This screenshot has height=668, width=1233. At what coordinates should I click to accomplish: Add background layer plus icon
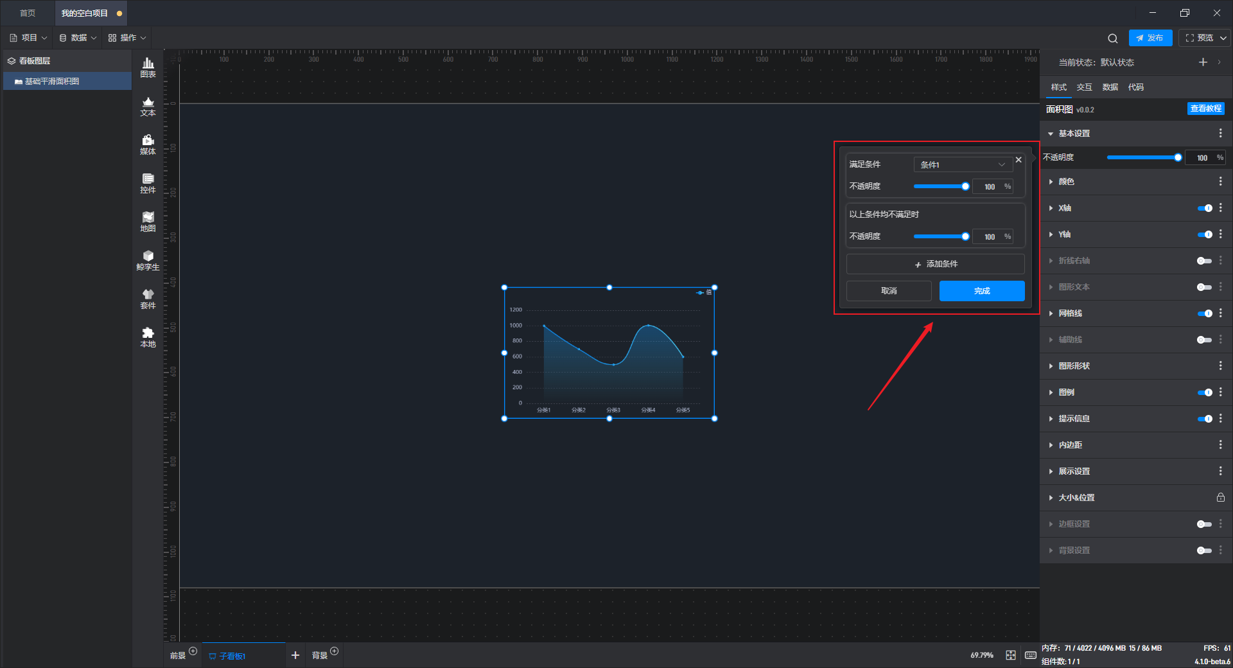[x=334, y=651]
